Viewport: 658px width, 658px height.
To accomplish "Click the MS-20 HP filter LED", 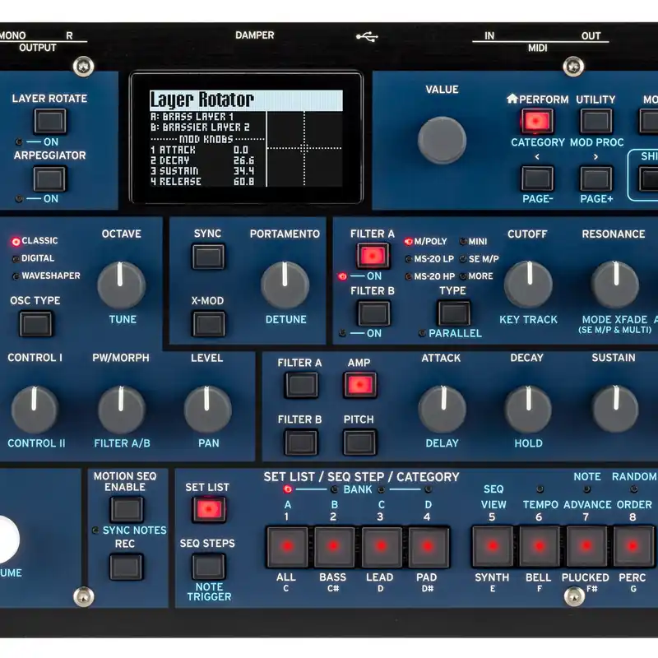I will pos(408,276).
